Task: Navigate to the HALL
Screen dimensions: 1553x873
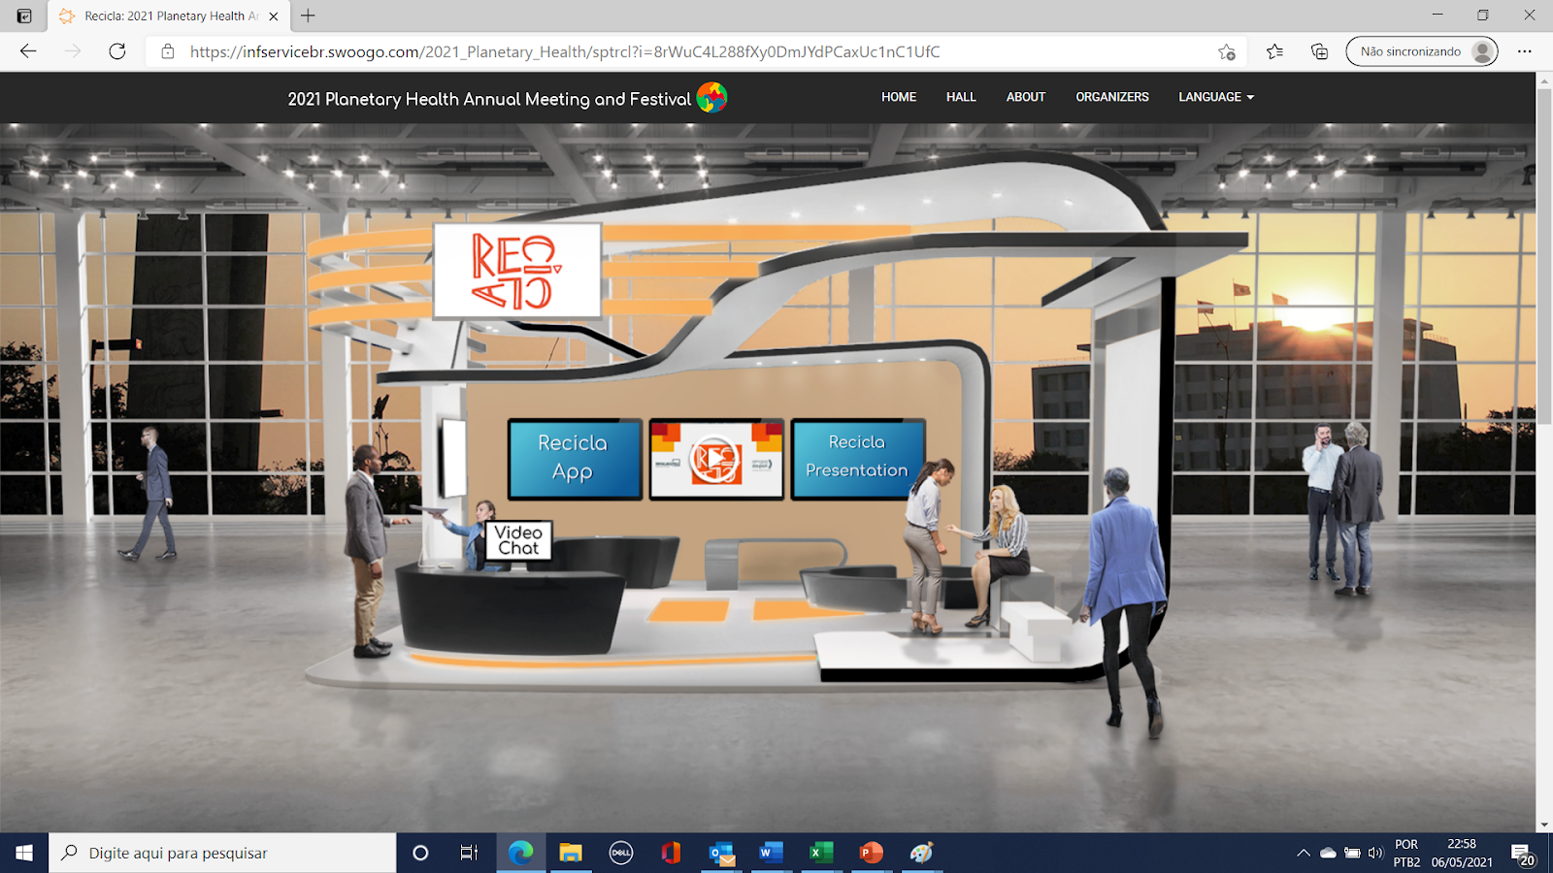Action: tap(961, 97)
